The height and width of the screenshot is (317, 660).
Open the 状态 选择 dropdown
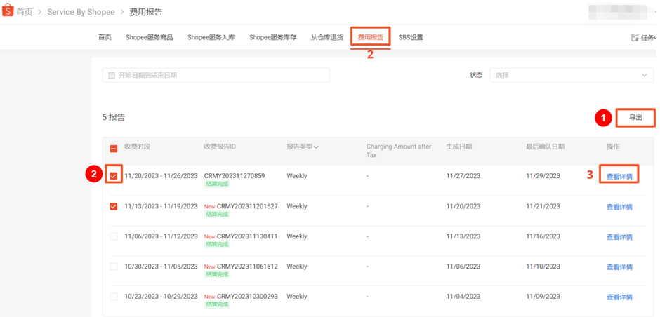[x=572, y=75]
